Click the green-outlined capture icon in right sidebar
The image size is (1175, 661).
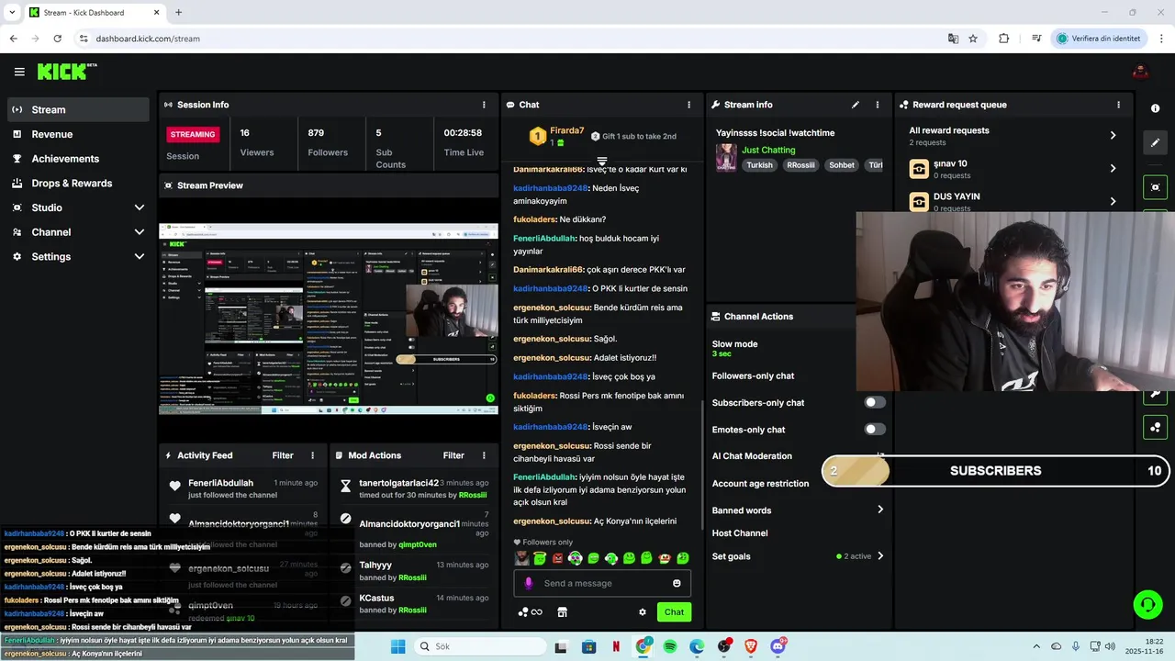pos(1155,187)
